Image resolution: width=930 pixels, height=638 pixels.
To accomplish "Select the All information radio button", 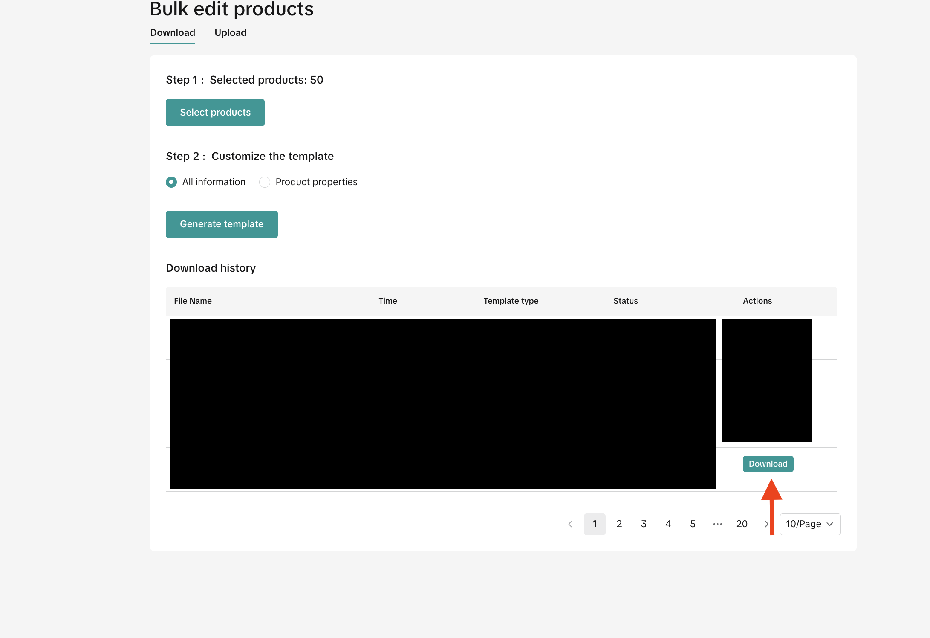I will (x=171, y=182).
